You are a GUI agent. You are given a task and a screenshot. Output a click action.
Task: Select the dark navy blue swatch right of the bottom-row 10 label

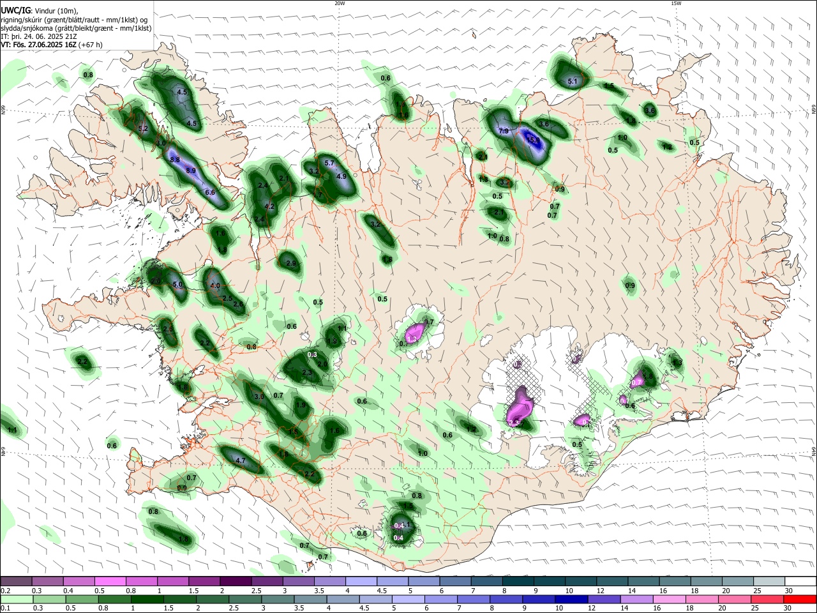(571, 599)
